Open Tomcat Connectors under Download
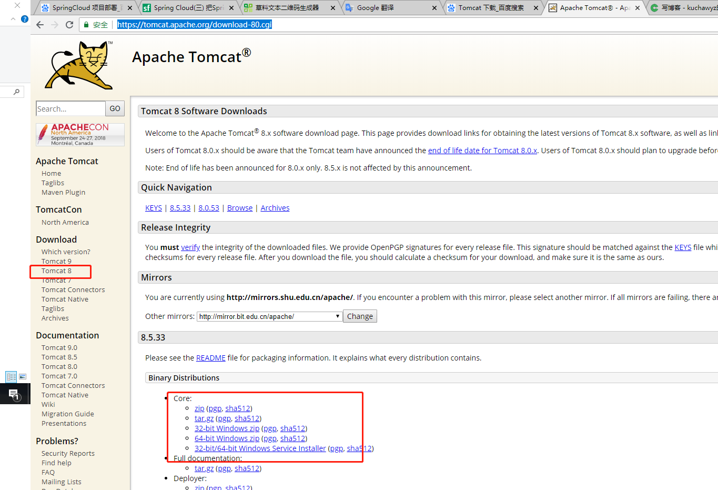This screenshot has height=490, width=718. coord(73,290)
